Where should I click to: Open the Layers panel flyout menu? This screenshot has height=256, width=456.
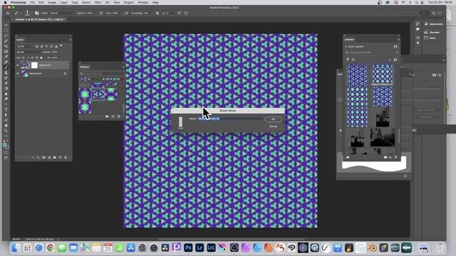[70, 40]
